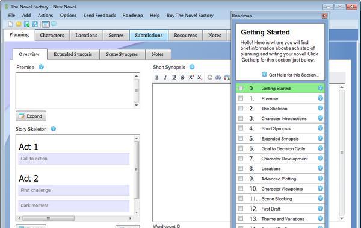Check the Short Synopsis roadmap checkbox

point(241,128)
